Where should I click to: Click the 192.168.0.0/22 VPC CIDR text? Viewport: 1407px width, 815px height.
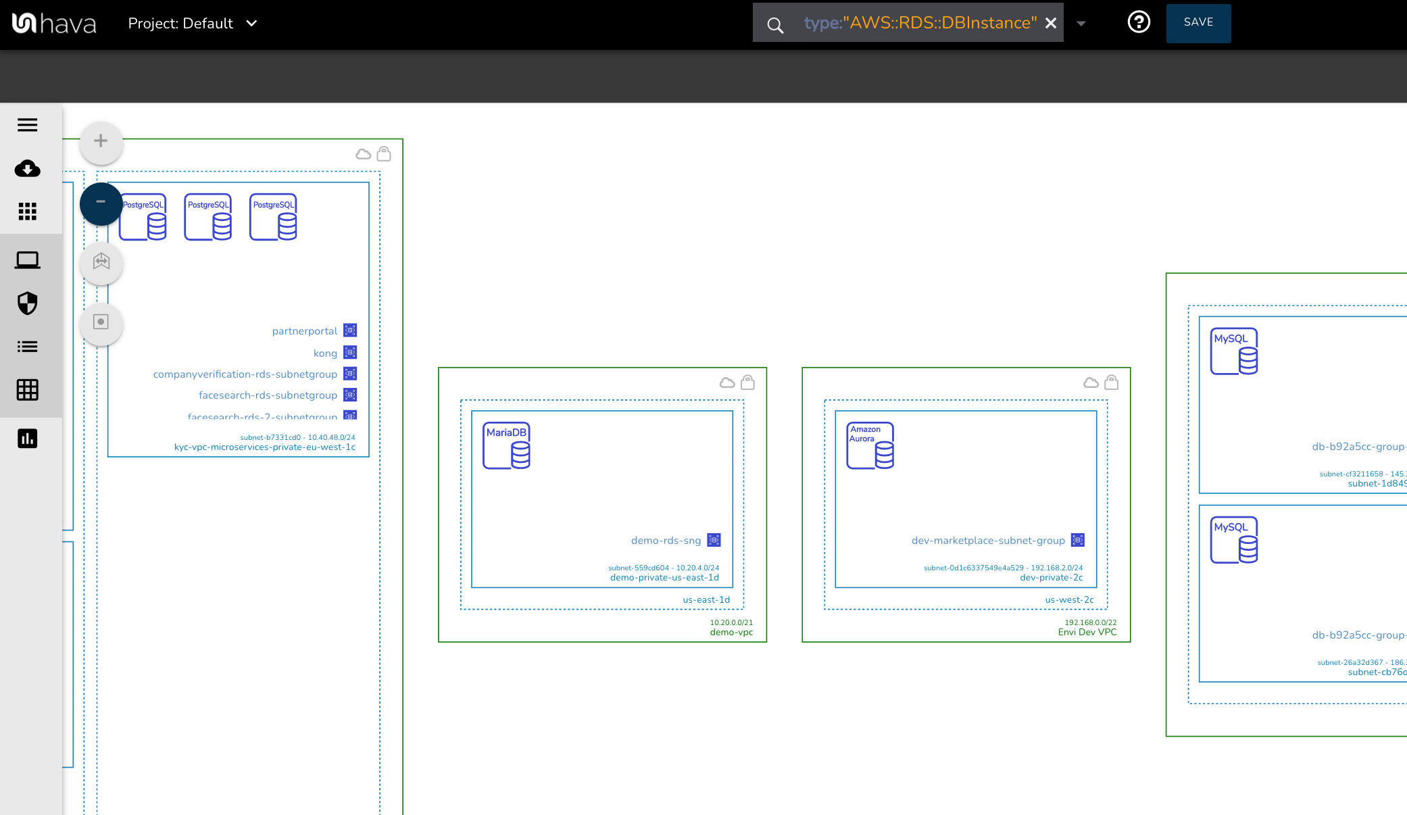(1091, 623)
